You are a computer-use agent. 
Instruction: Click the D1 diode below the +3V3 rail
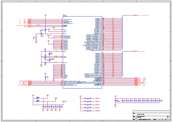45,30
